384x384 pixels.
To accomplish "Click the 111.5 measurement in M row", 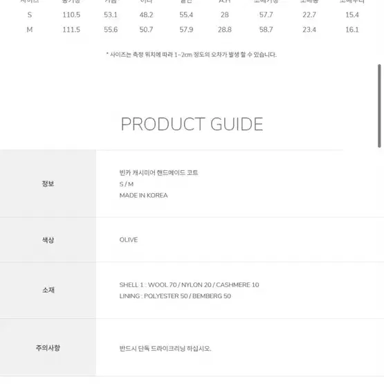I will (71, 30).
